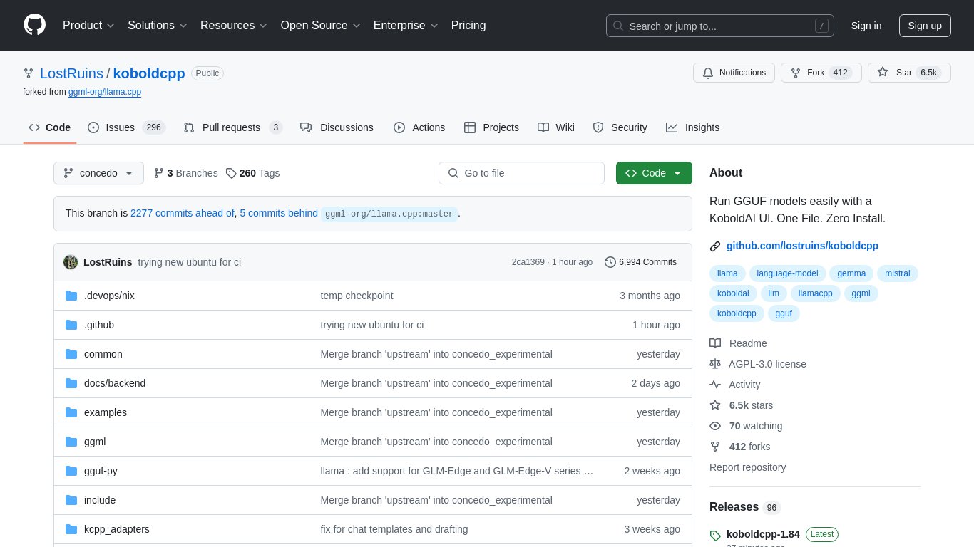Click the Star icon button

coord(883,73)
